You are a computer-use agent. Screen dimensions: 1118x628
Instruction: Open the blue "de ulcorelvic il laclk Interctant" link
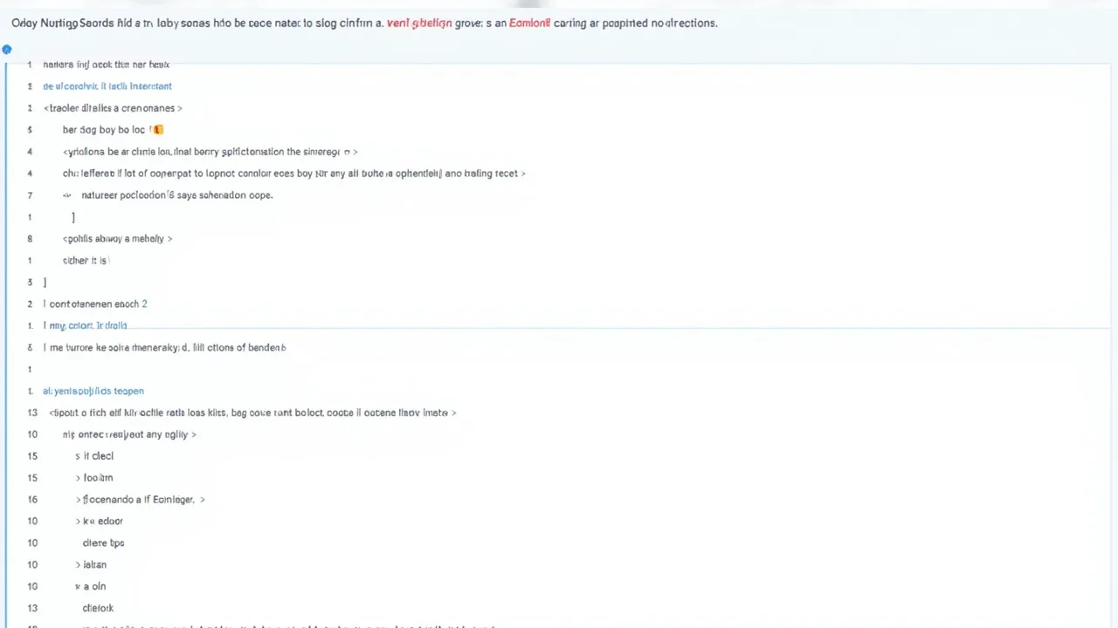point(107,86)
